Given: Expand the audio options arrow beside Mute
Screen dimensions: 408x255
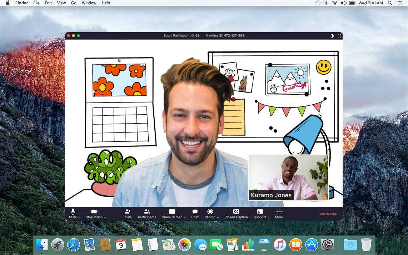Looking at the screenshot, I should (x=79, y=217).
